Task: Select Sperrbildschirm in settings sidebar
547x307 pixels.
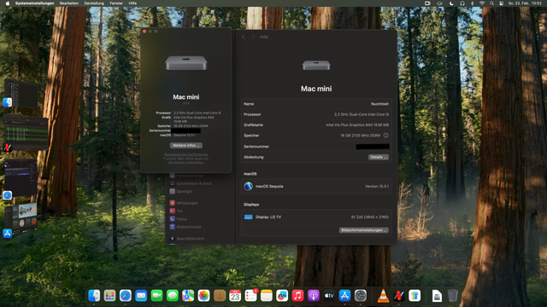Action: point(187,239)
